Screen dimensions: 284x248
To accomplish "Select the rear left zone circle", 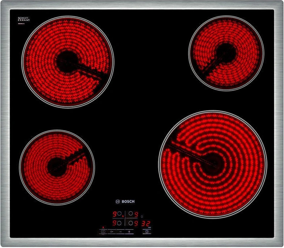I will (119, 214).
